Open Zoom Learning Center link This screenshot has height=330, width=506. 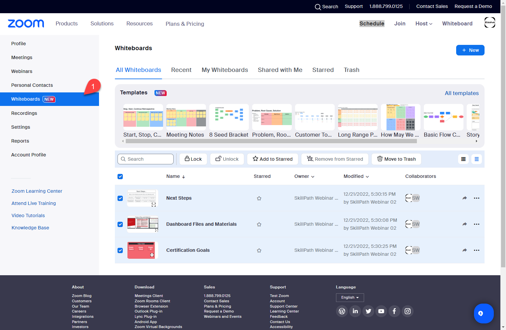[37, 191]
